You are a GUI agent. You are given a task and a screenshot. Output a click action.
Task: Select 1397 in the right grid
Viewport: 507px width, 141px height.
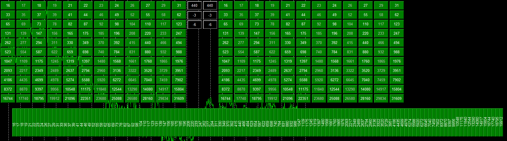click(303, 61)
